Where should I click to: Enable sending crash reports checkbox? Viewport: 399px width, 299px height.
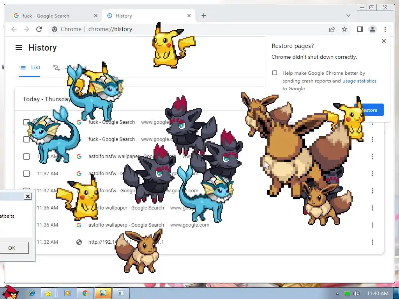click(275, 73)
